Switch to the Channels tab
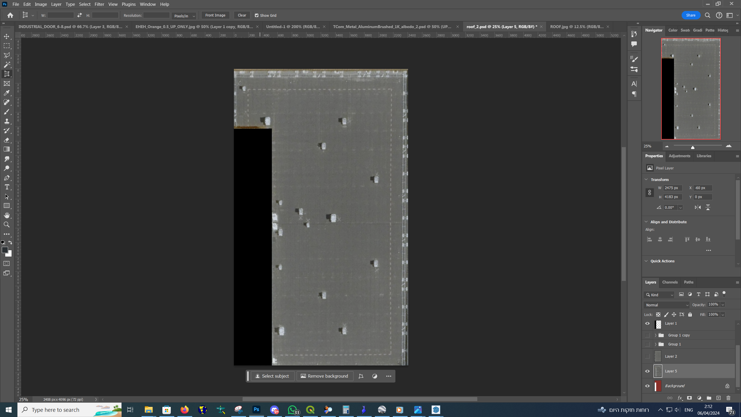 pos(670,282)
